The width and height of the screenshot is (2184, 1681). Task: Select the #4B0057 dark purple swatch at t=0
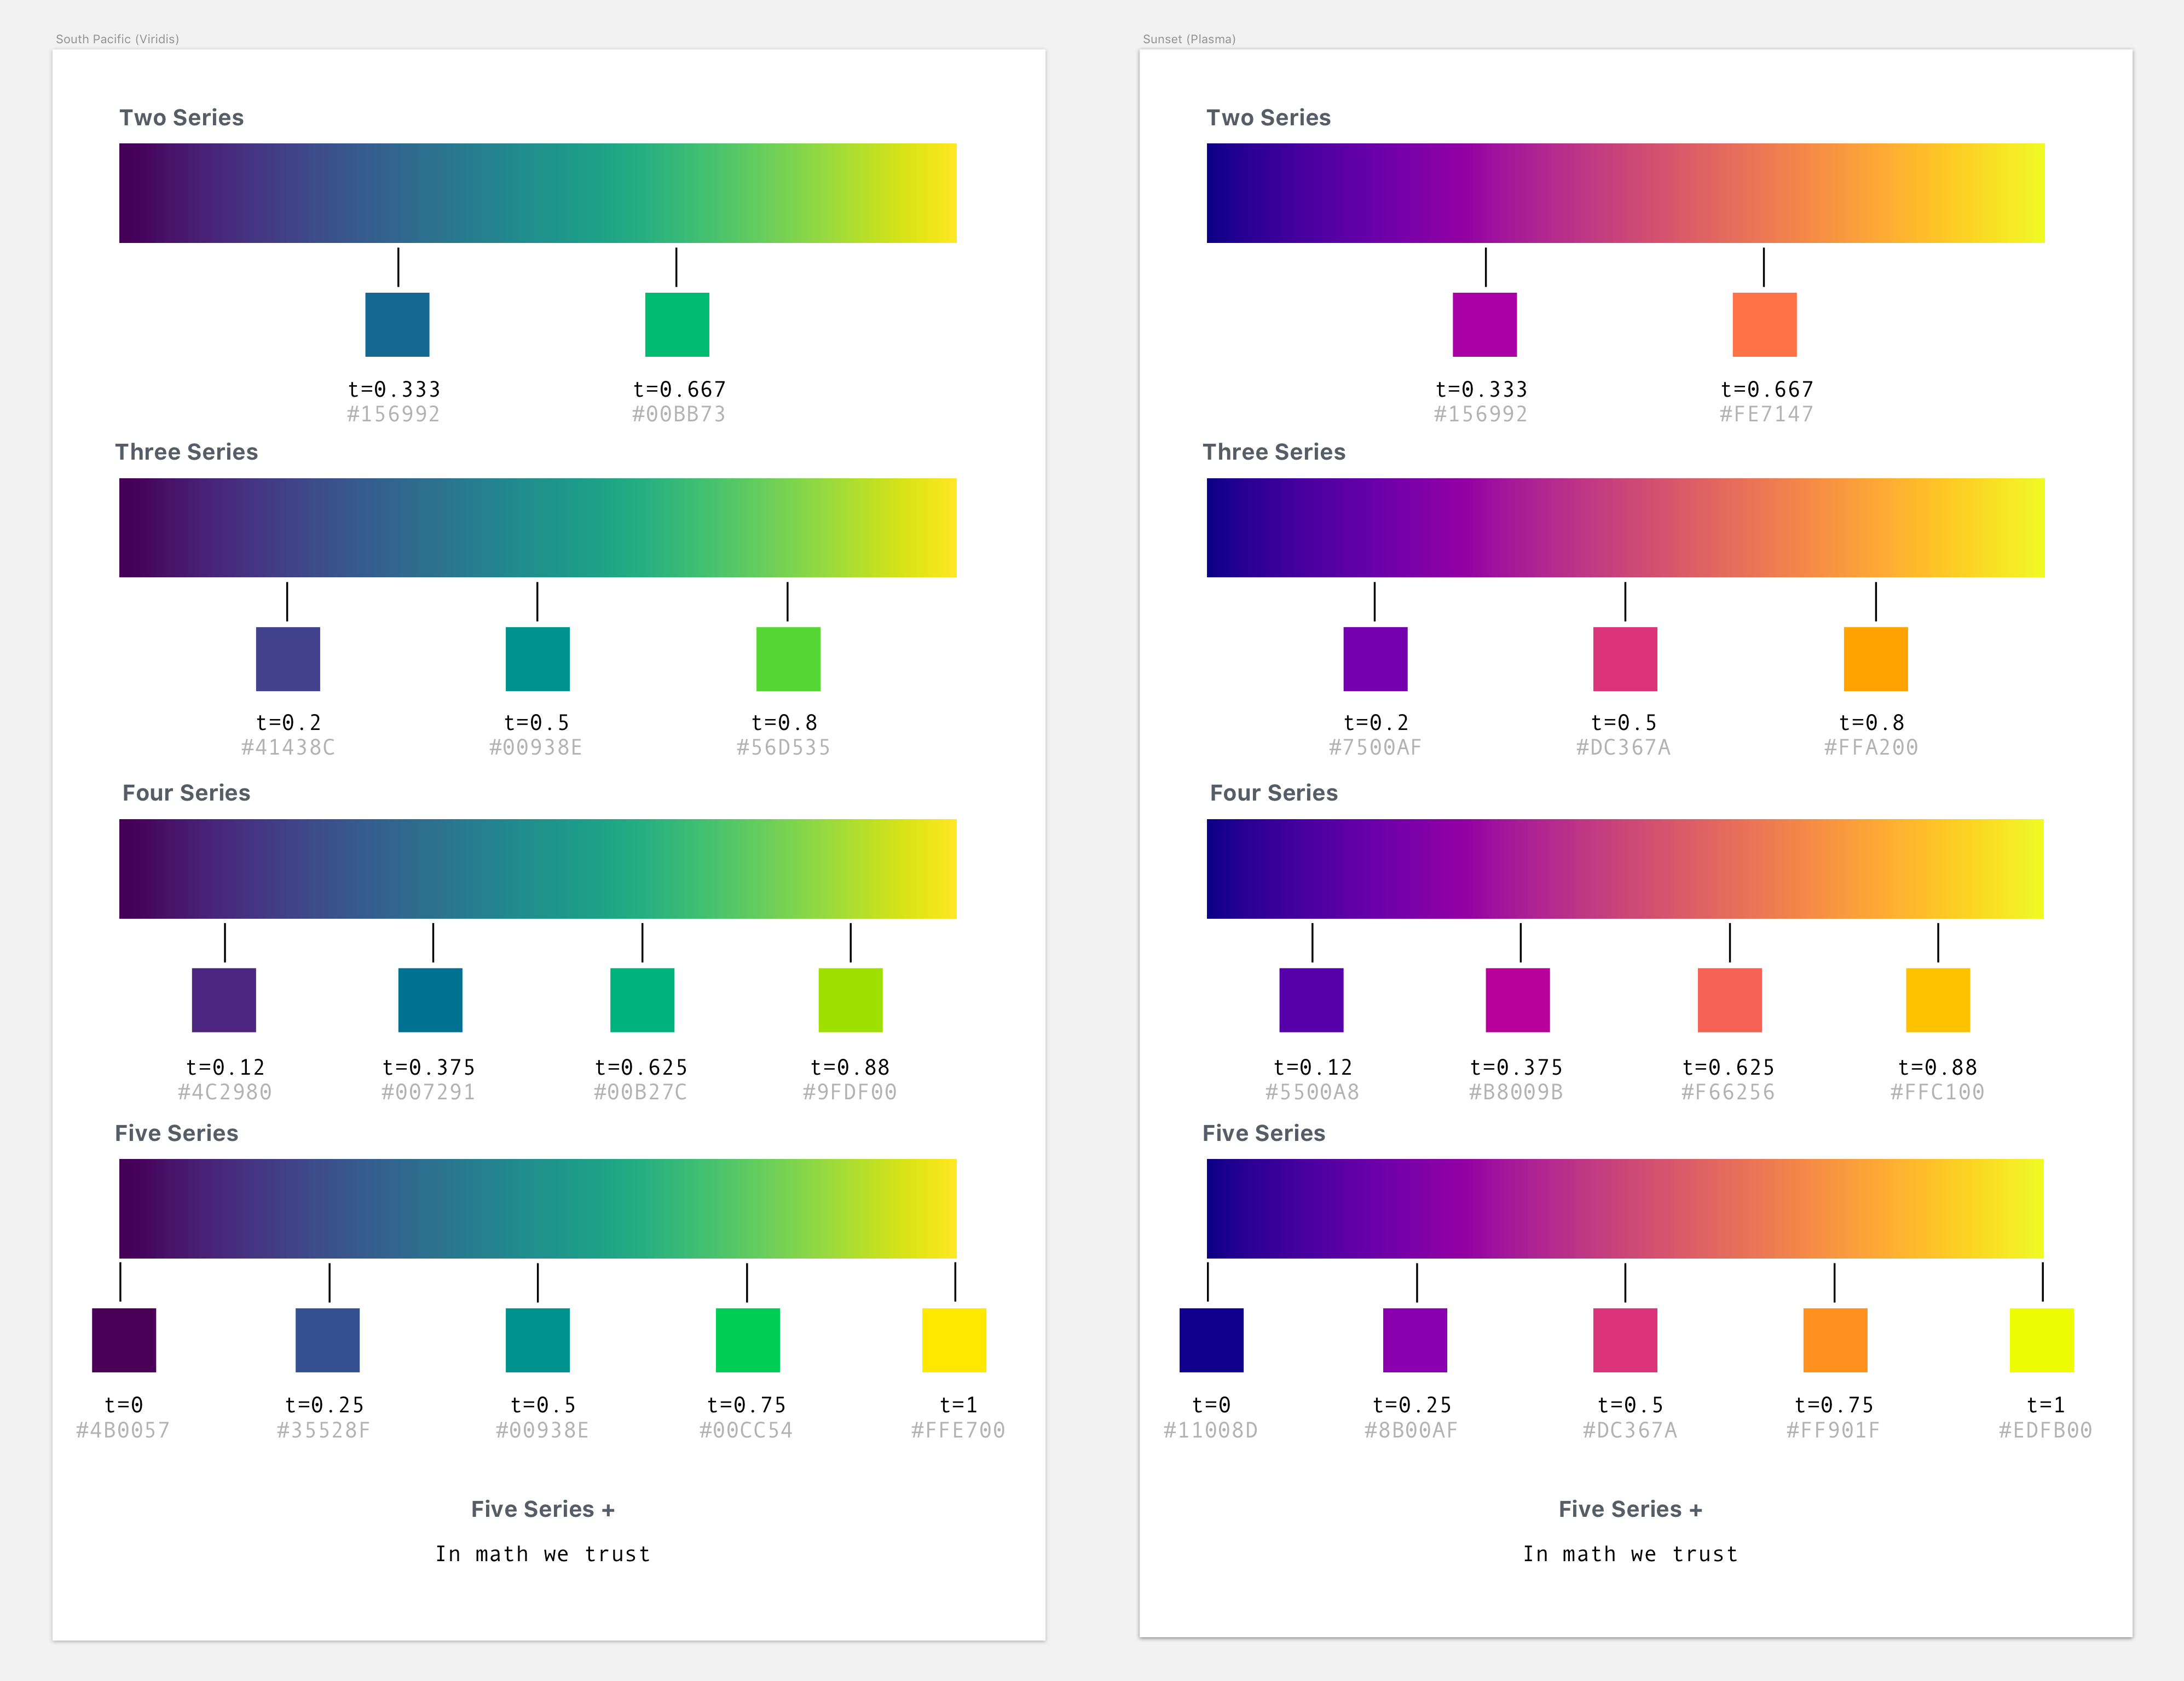(124, 1340)
